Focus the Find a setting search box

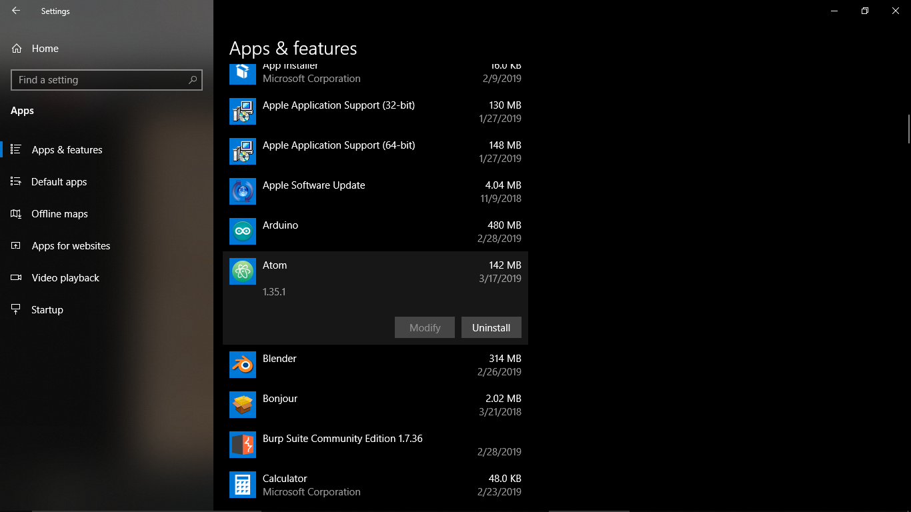pyautogui.click(x=107, y=80)
